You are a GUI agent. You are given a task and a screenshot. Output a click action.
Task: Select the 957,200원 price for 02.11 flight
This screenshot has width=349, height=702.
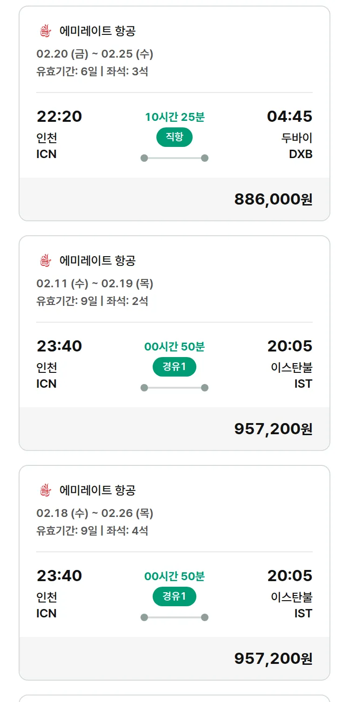point(273,429)
